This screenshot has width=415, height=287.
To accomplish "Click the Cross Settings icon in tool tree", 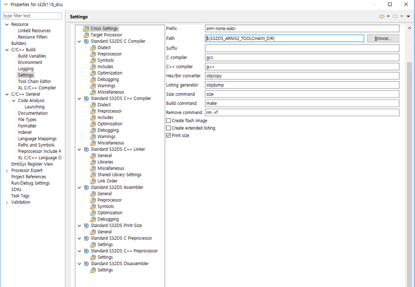I will click(86, 29).
